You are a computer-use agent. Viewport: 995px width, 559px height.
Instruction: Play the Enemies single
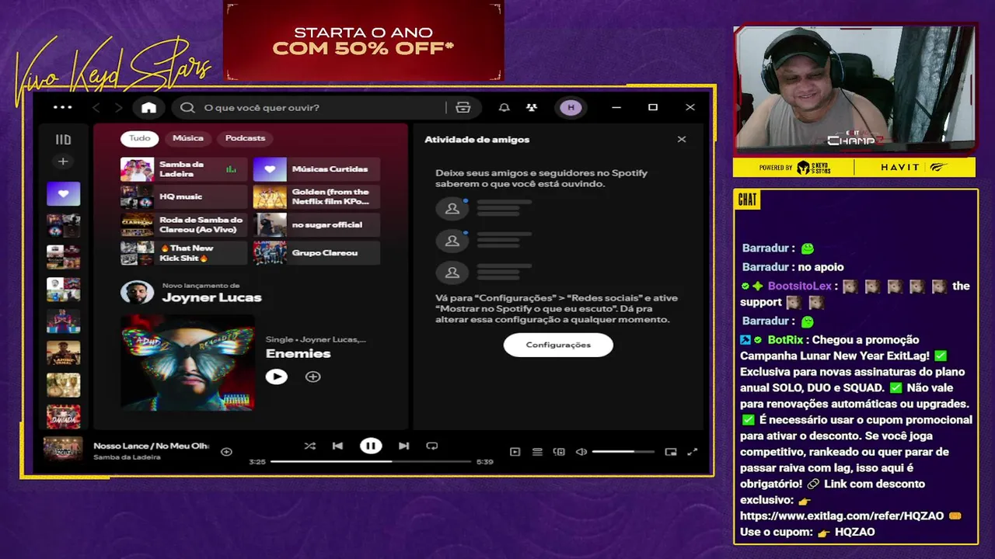[276, 377]
